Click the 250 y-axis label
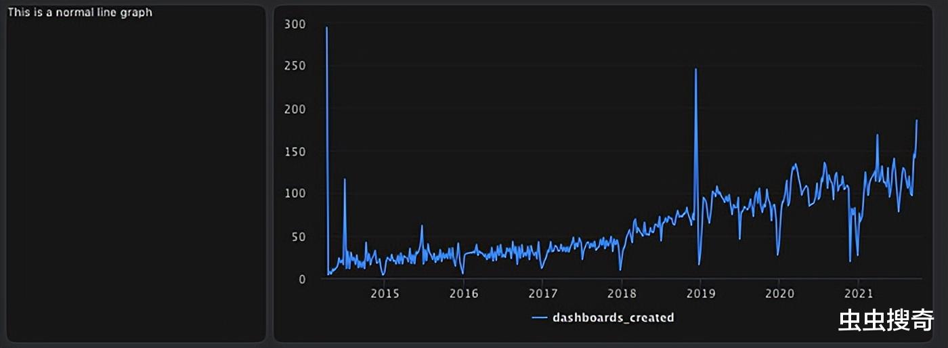Viewport: 948px width, 348px height. 297,66
